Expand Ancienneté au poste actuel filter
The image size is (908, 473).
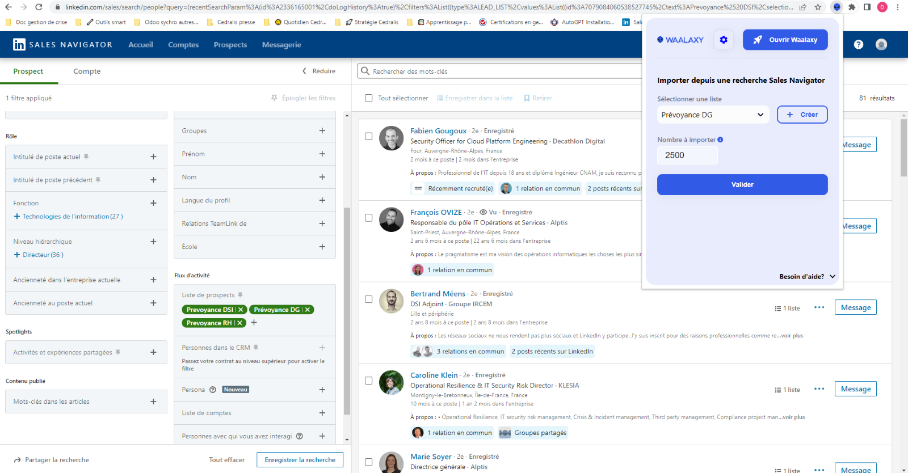tap(153, 303)
